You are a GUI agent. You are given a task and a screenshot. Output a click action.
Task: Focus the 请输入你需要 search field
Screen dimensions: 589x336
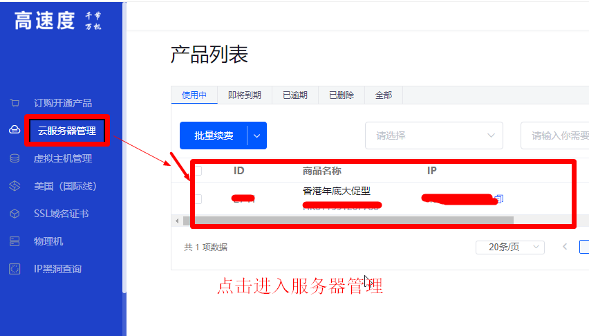(555, 136)
